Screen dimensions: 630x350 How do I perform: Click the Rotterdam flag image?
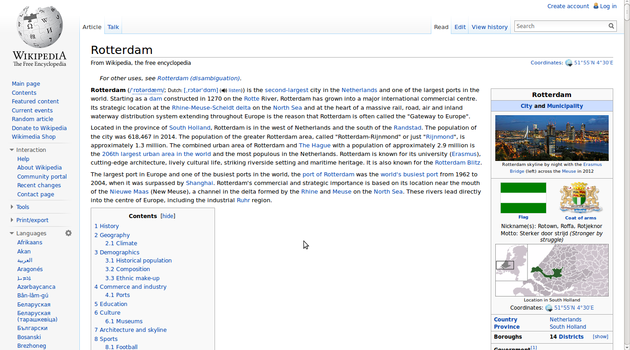[523, 198]
